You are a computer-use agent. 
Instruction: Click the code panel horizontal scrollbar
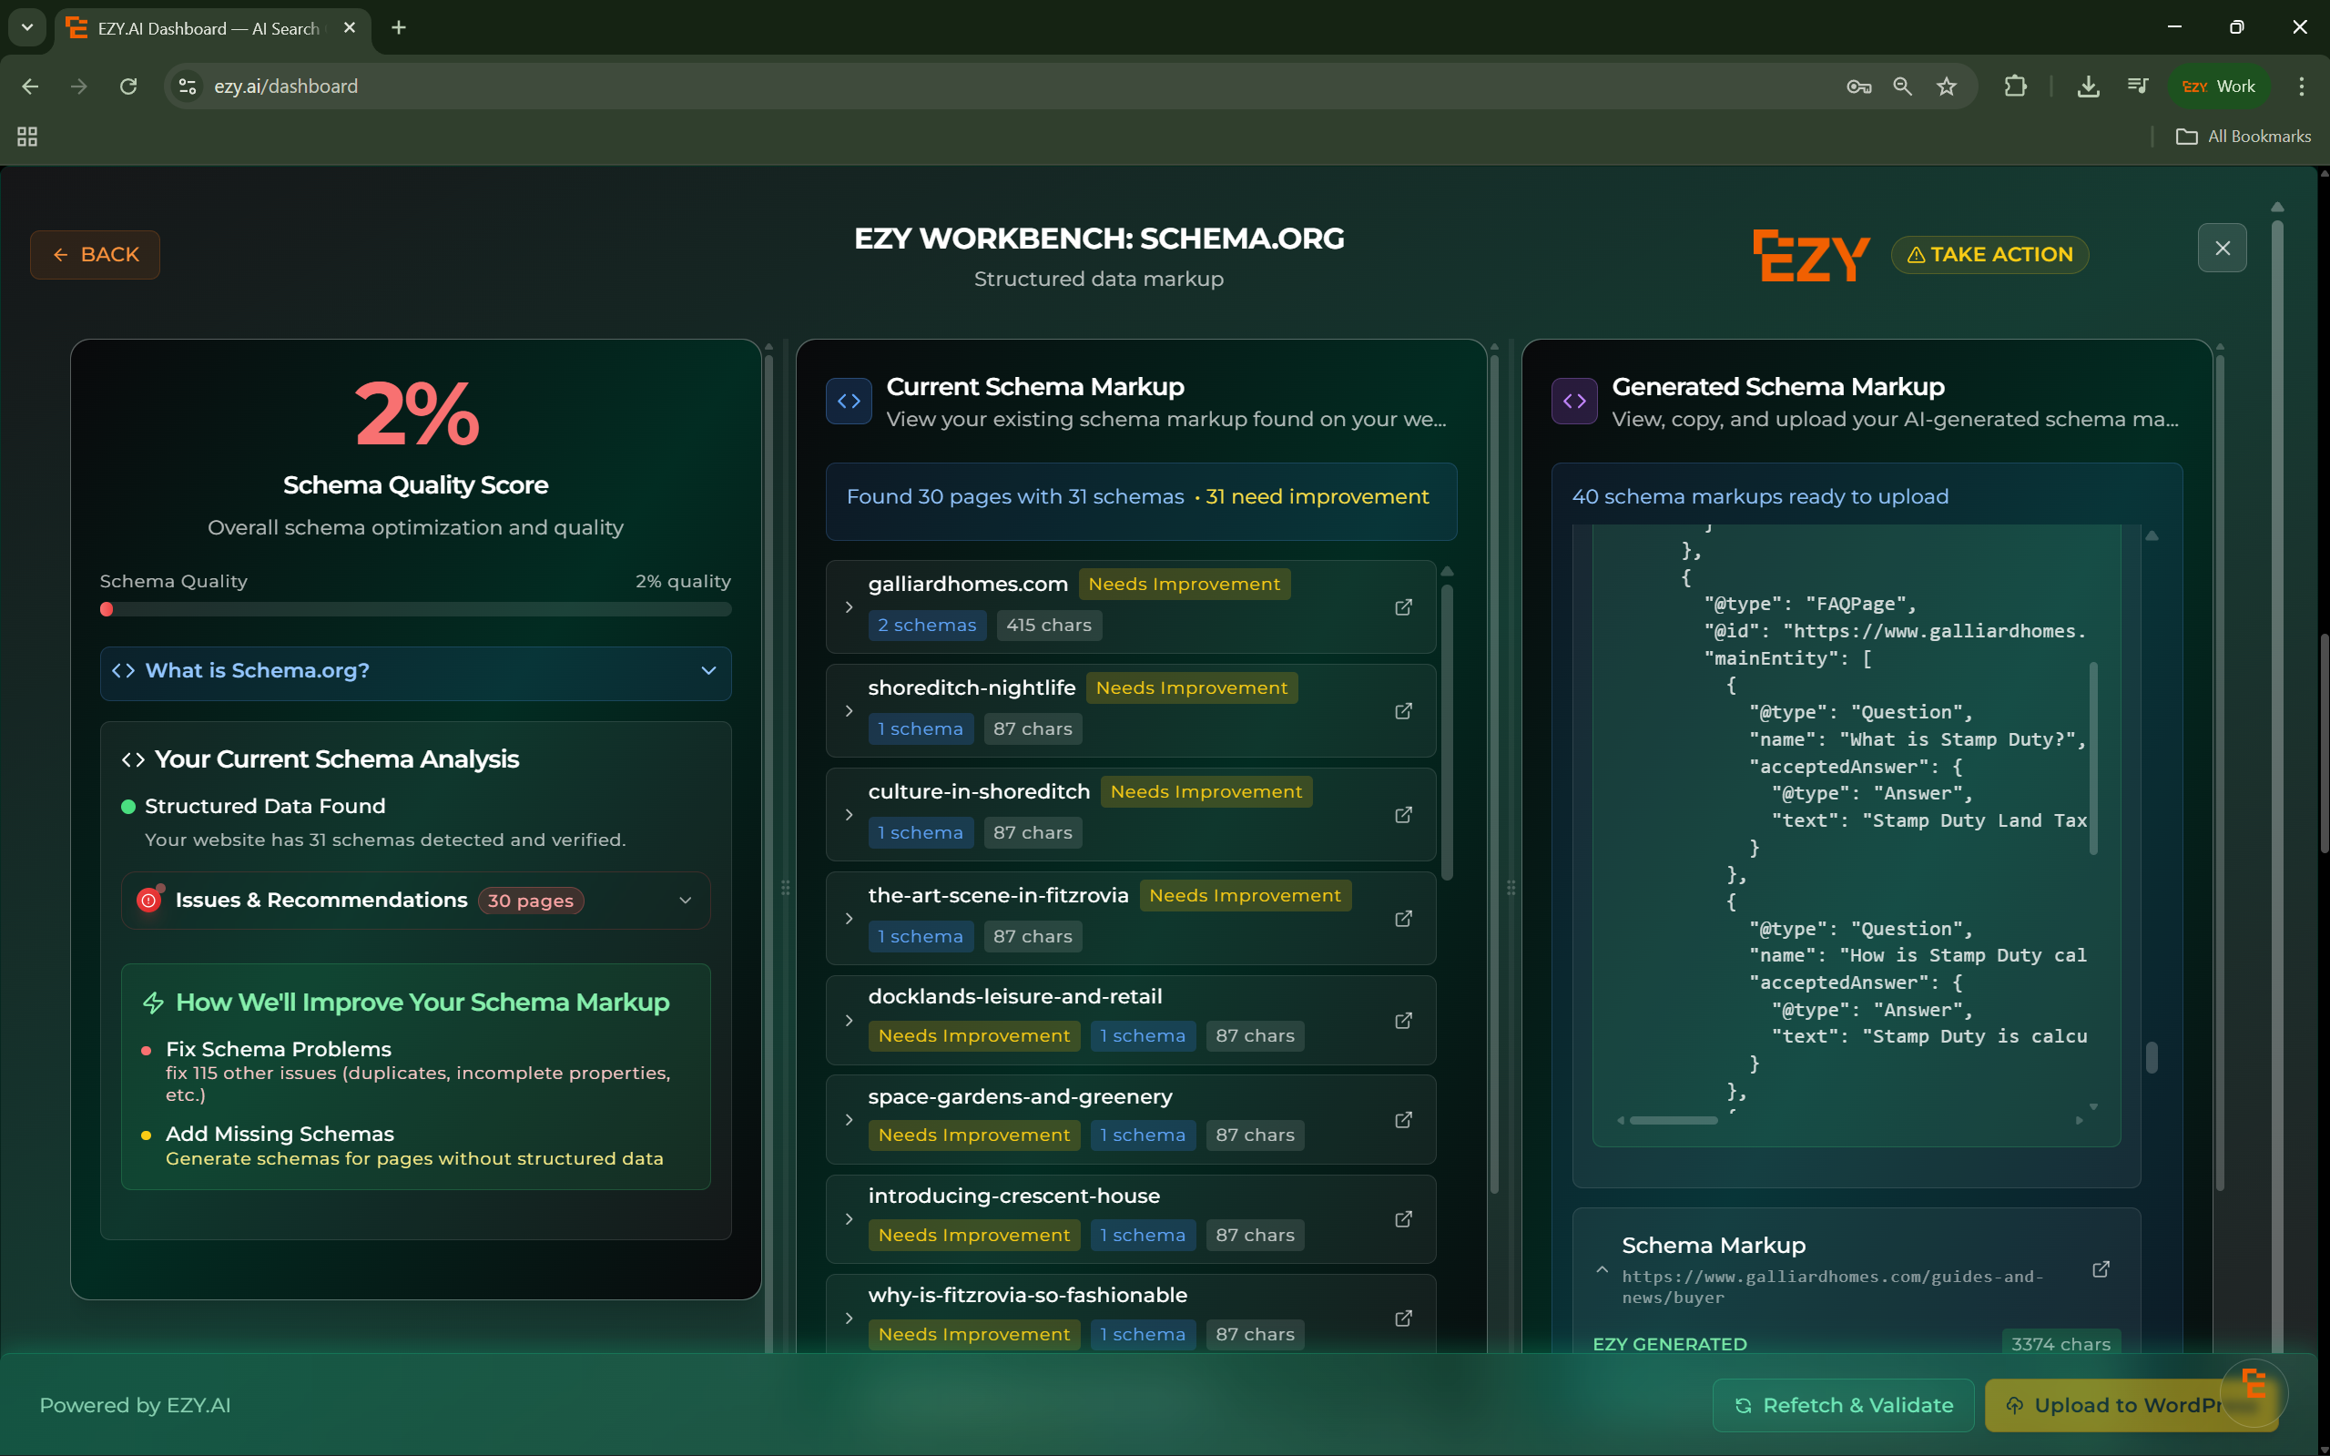pyautogui.click(x=1673, y=1120)
